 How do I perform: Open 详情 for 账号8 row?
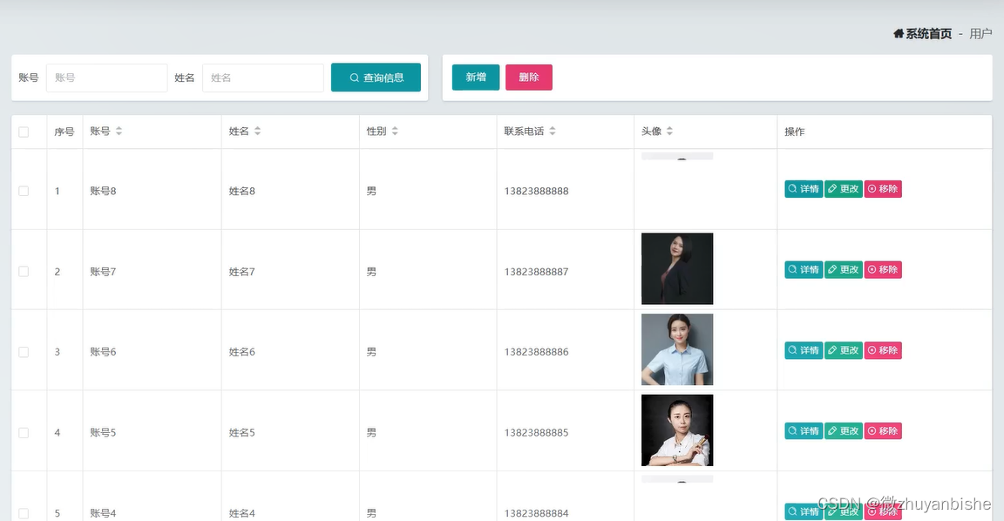[804, 189]
